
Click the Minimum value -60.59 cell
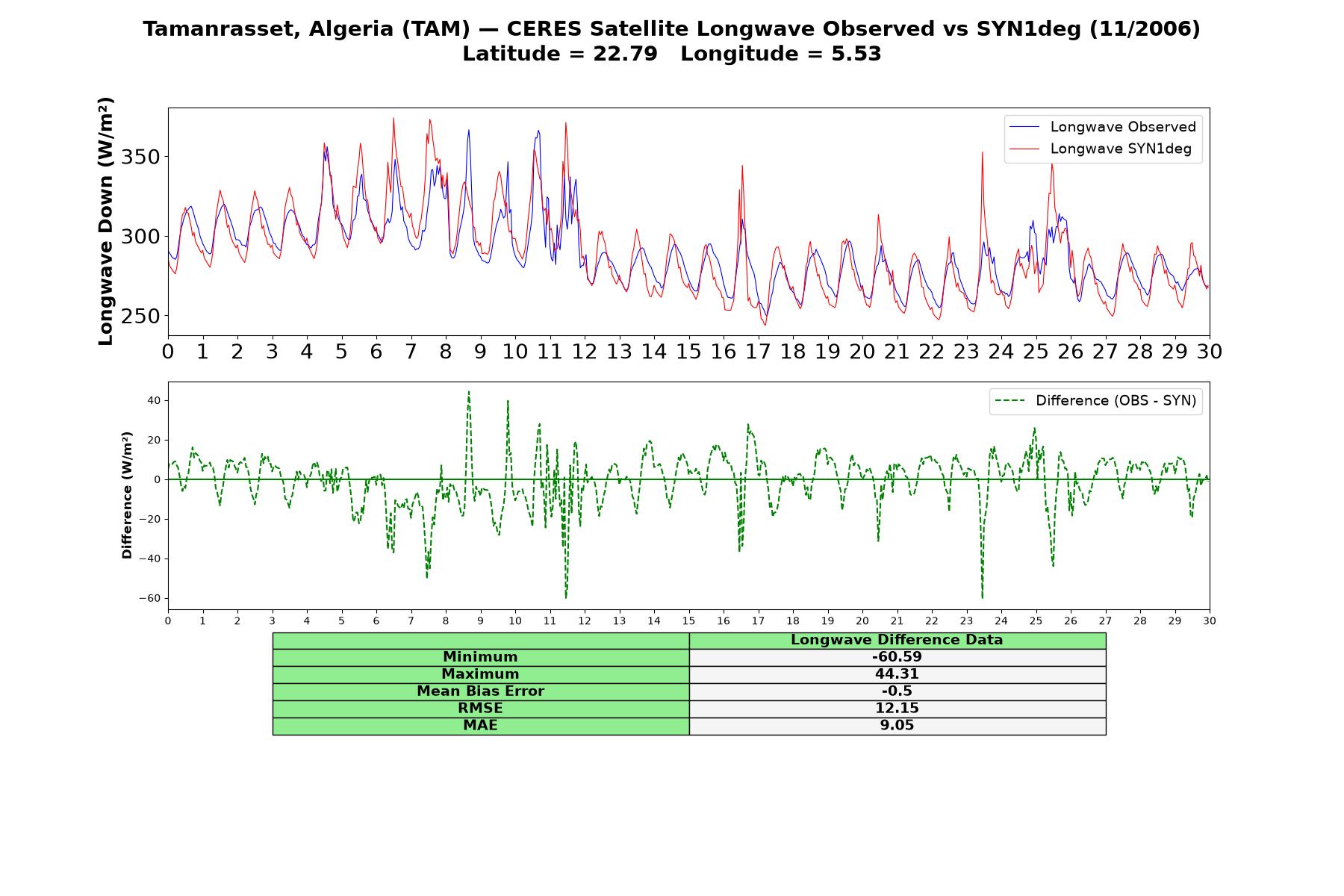pyautogui.click(x=897, y=657)
